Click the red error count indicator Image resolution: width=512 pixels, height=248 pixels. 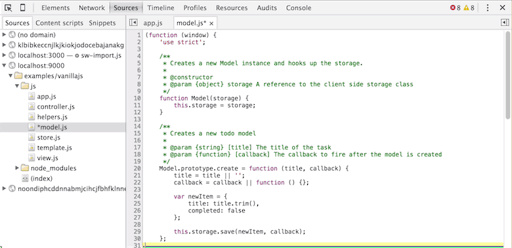455,8
